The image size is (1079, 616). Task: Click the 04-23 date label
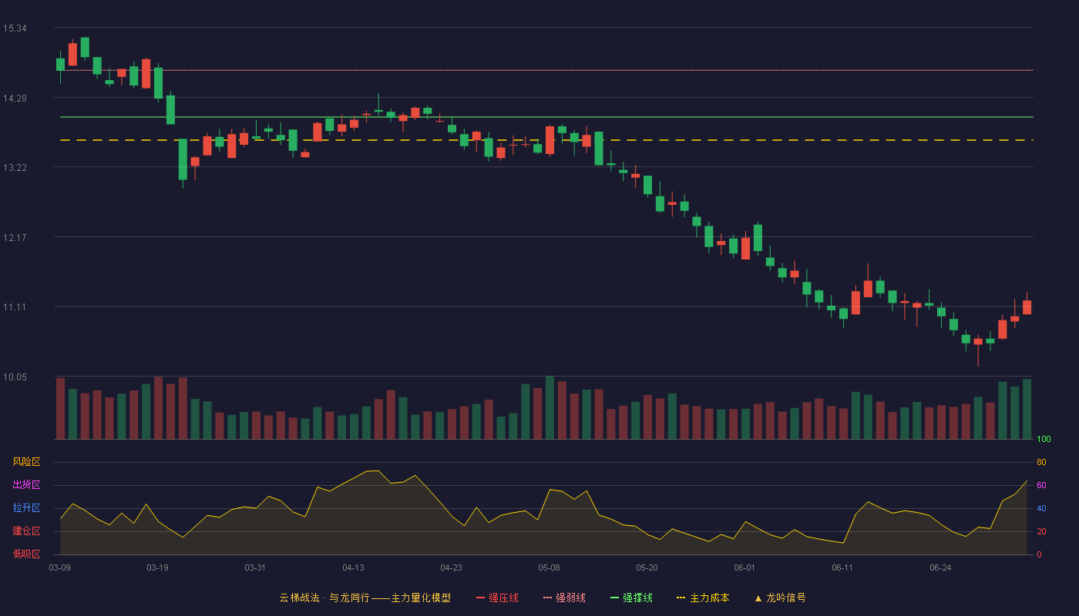coord(451,567)
